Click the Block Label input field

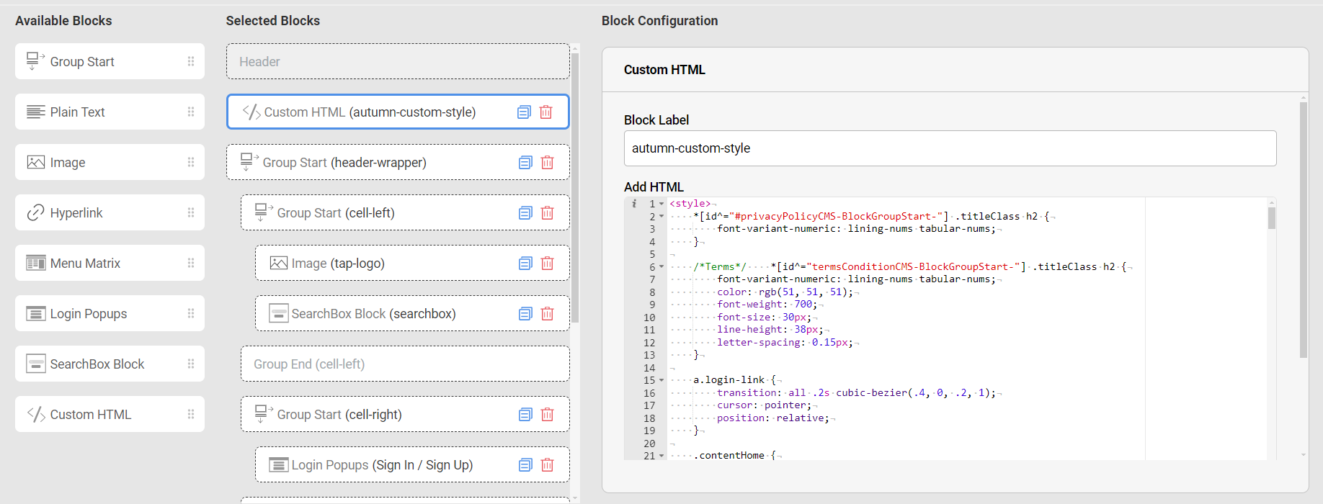pyautogui.click(x=950, y=148)
